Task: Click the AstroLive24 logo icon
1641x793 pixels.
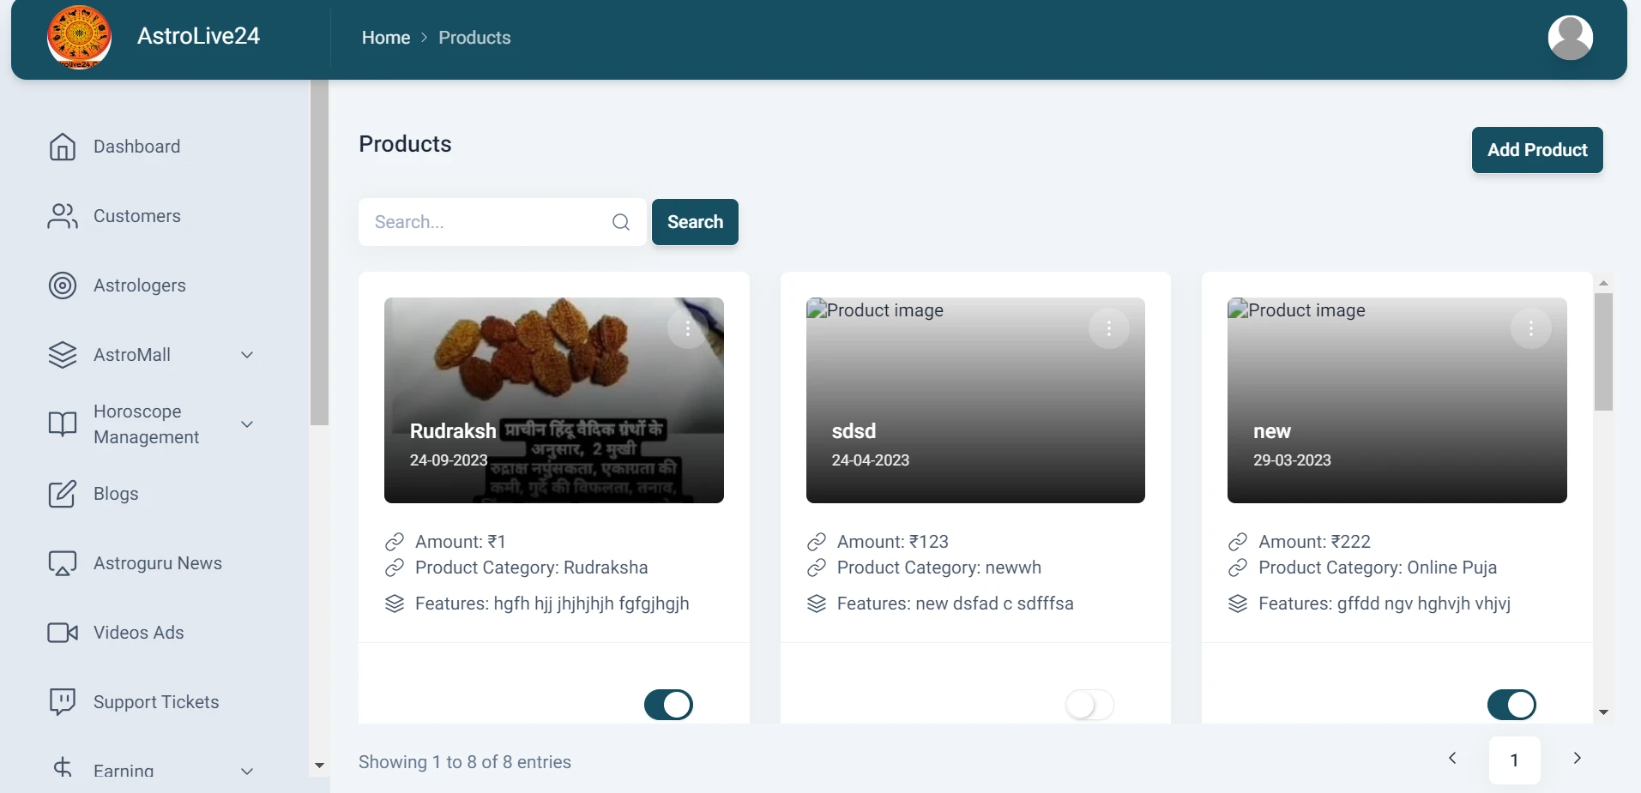Action: [x=79, y=37]
